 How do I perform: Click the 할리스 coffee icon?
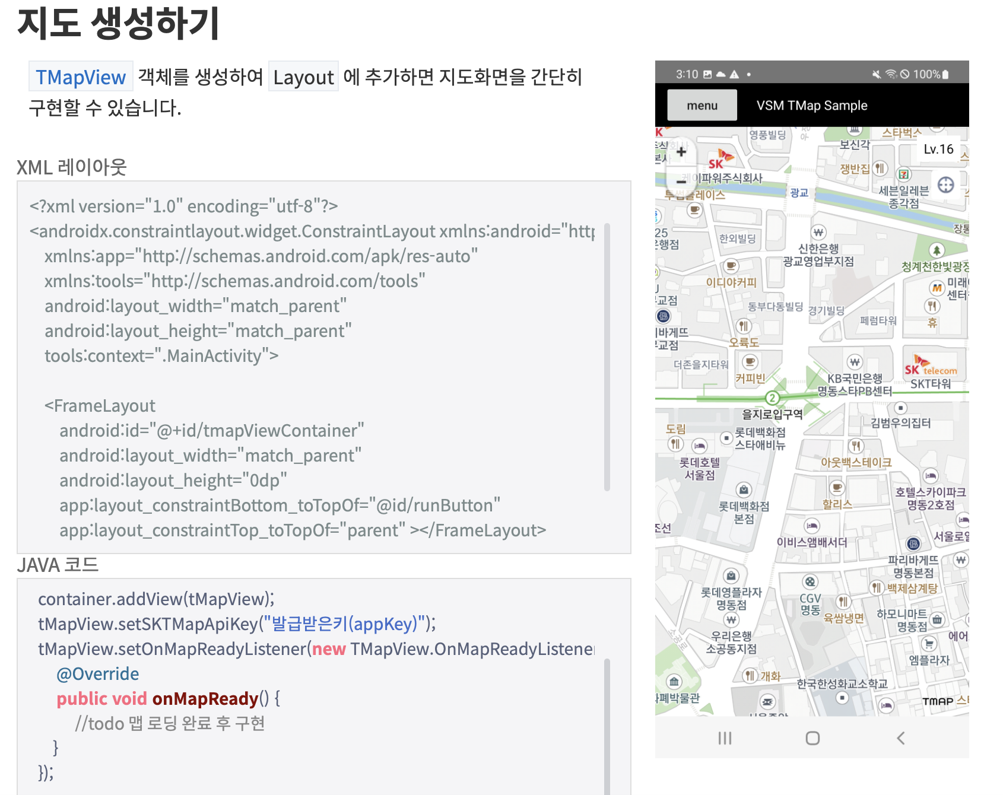[837, 488]
